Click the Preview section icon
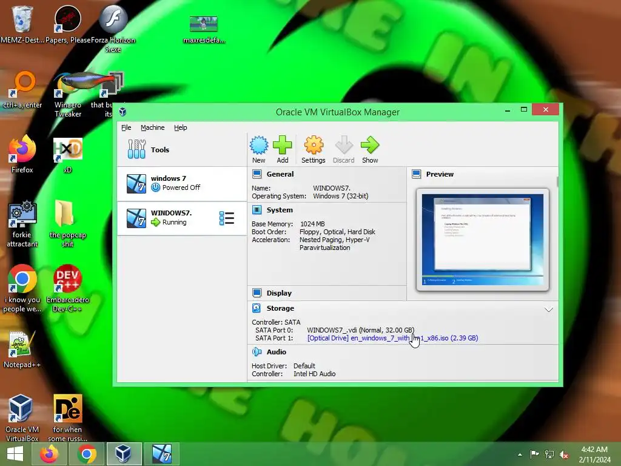Viewport: 621px width, 466px height. [416, 174]
